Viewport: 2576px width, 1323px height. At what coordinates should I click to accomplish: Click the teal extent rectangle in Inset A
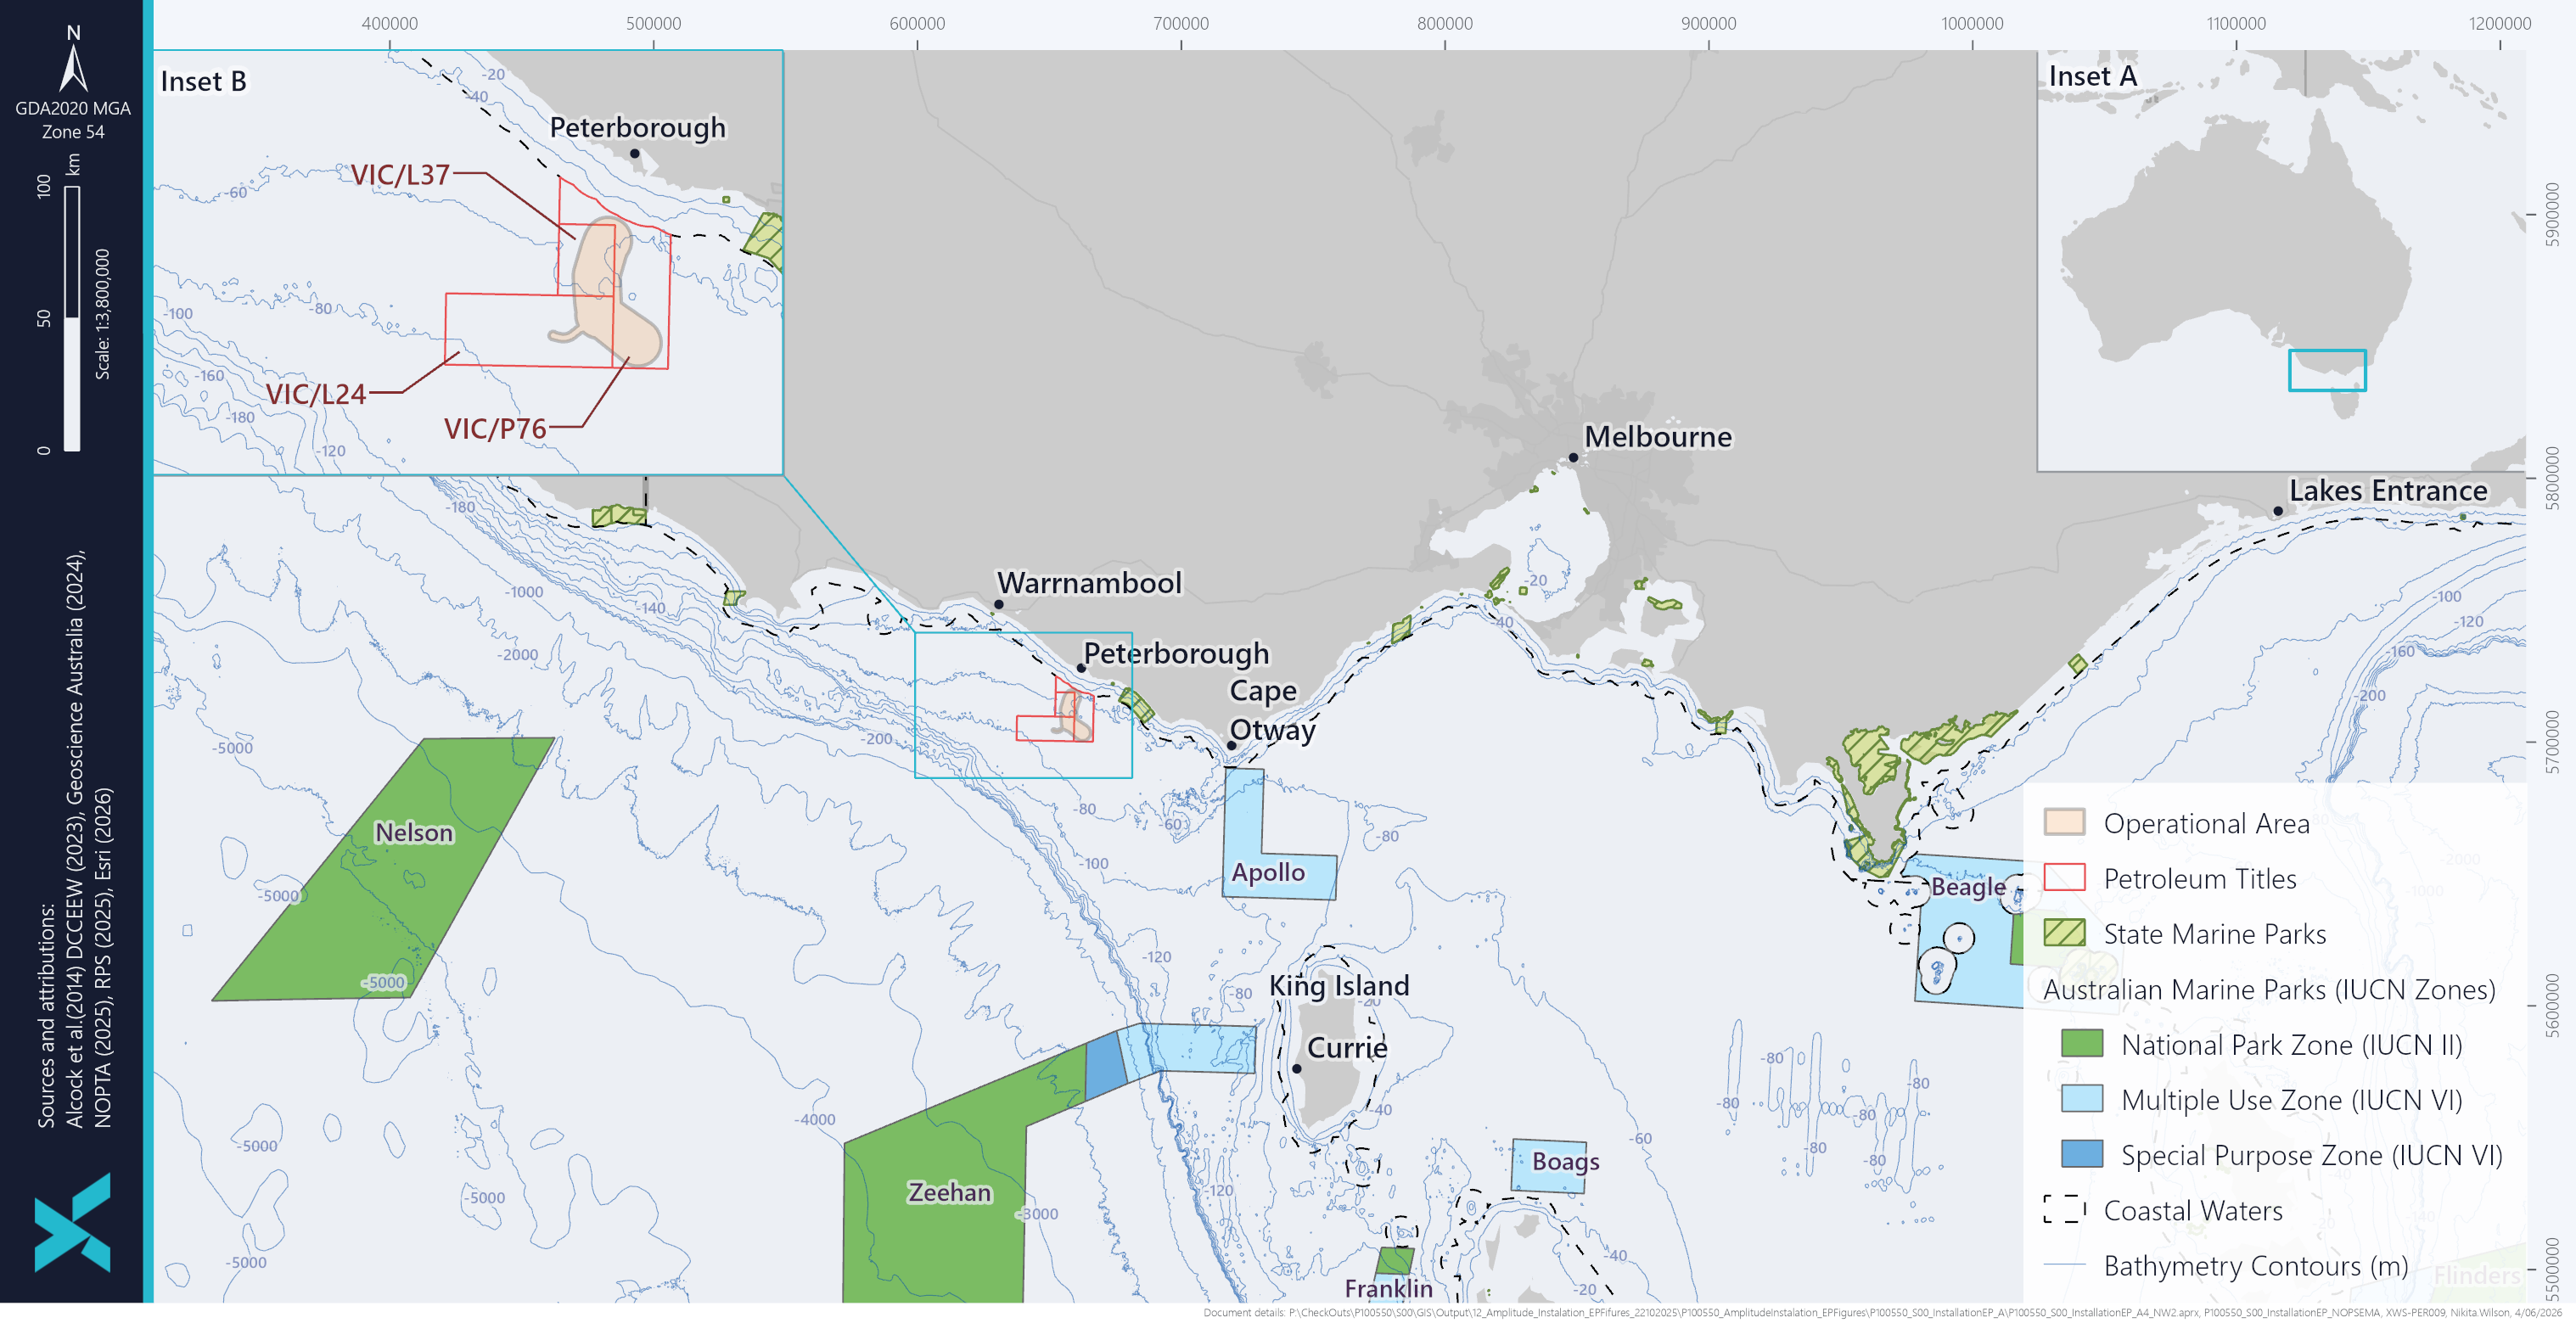[x=2327, y=370]
